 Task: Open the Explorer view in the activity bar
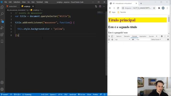click(2, 7)
